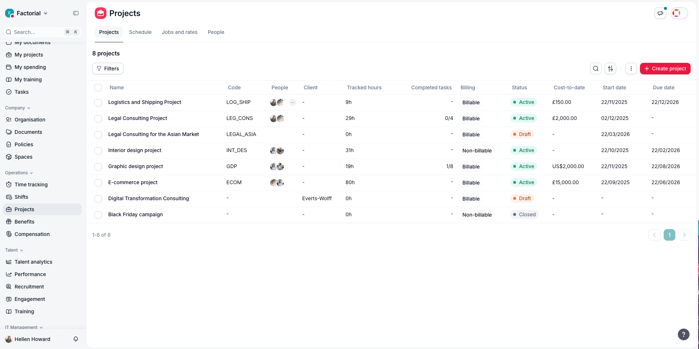Viewport: 699px width, 349px height.
Task: Click the three-dot more options icon
Action: tap(631, 68)
